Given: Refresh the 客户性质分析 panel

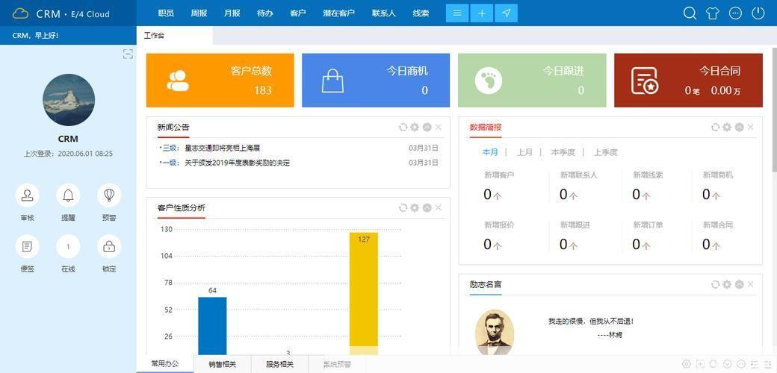Looking at the screenshot, I should coord(403,208).
